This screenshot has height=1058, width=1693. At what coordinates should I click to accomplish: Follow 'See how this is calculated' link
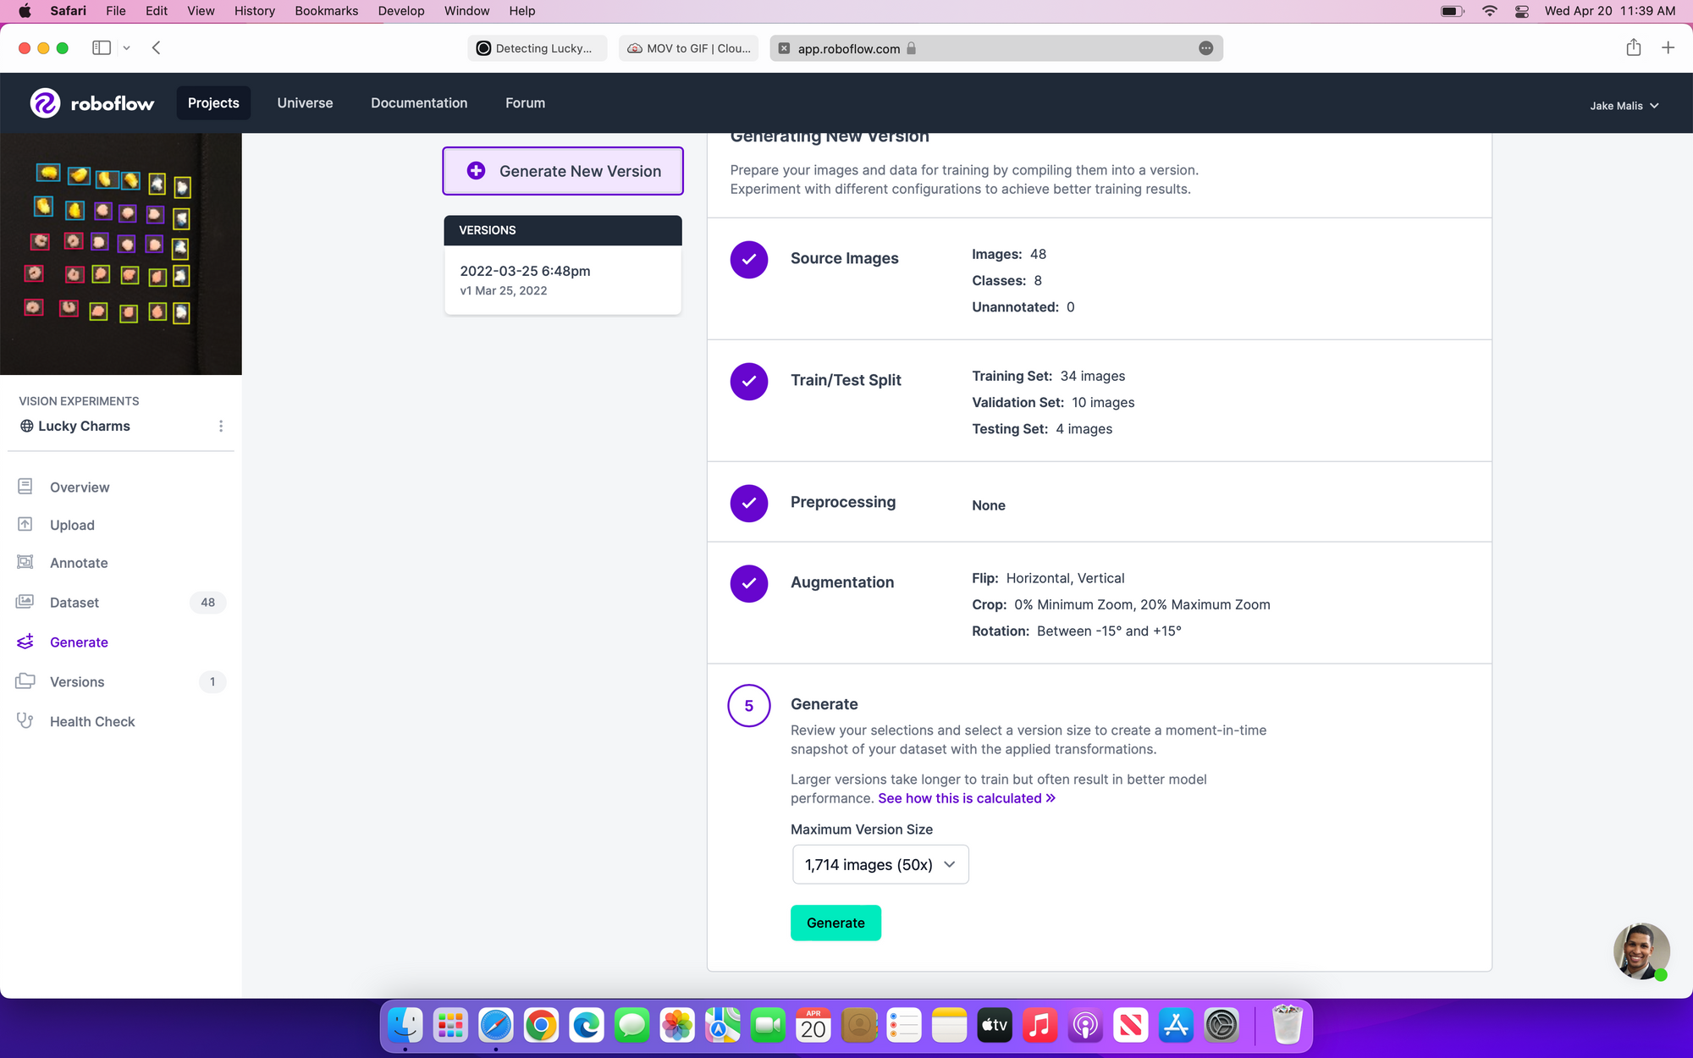click(966, 798)
